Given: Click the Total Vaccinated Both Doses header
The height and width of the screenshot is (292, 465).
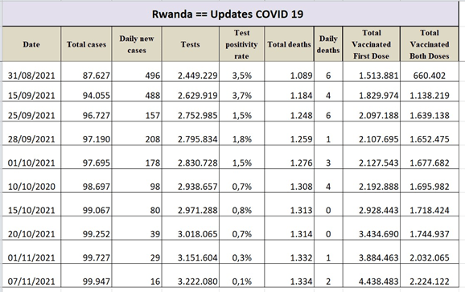Looking at the screenshot, I should click(429, 44).
